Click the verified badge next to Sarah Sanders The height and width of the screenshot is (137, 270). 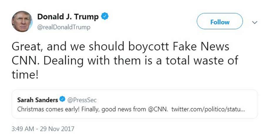click(x=62, y=100)
